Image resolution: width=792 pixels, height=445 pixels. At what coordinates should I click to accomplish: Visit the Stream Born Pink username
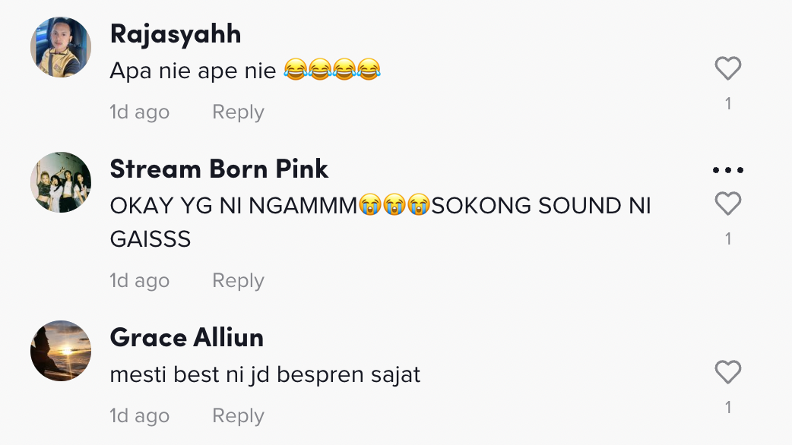click(x=219, y=169)
